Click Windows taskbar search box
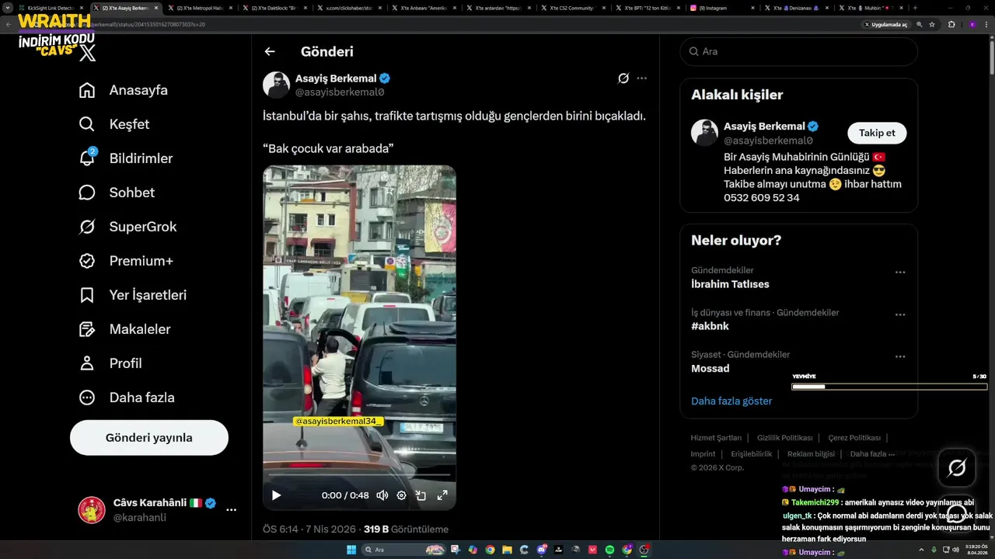Screen dimensions: 995x559 404,550
